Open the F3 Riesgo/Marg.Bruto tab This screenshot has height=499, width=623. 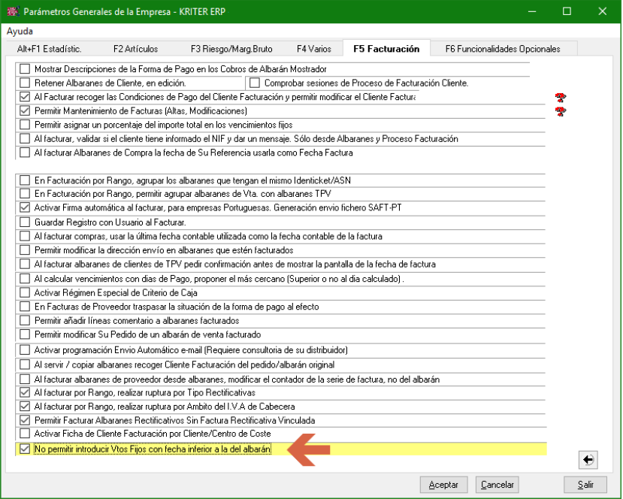pyautogui.click(x=231, y=49)
